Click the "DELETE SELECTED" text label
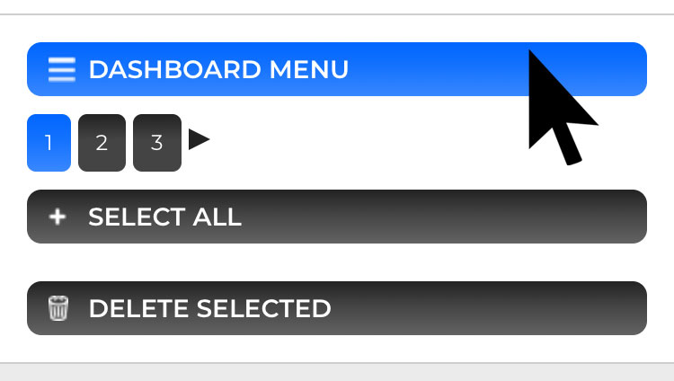The width and height of the screenshot is (674, 381). coord(209,308)
